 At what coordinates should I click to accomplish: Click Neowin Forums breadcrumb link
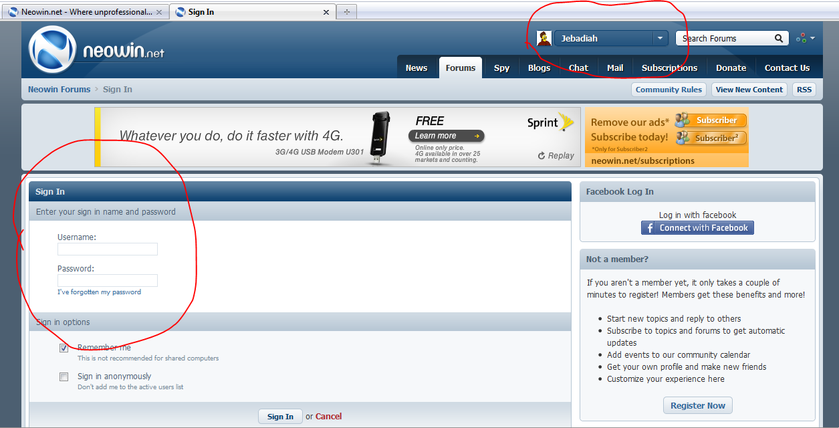pos(59,89)
